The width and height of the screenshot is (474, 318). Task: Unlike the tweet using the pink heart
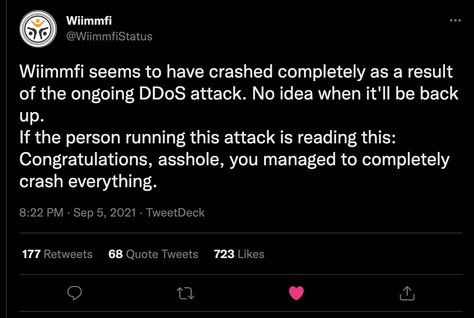coord(296,293)
